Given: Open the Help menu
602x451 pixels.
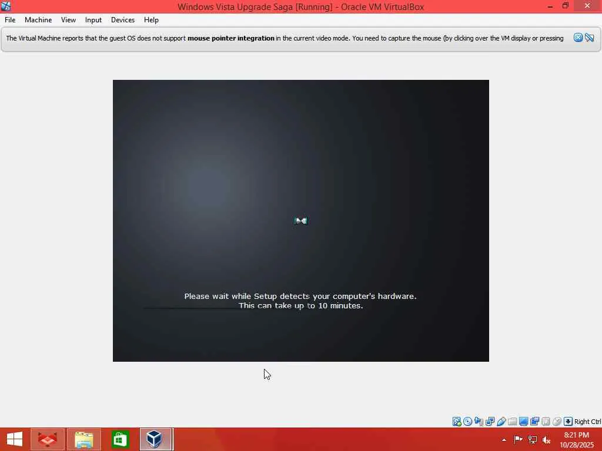Looking at the screenshot, I should (151, 20).
